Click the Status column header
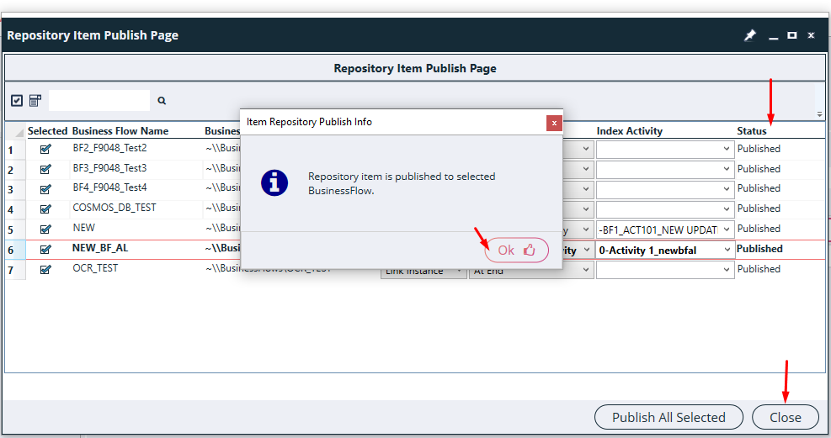 tap(752, 131)
